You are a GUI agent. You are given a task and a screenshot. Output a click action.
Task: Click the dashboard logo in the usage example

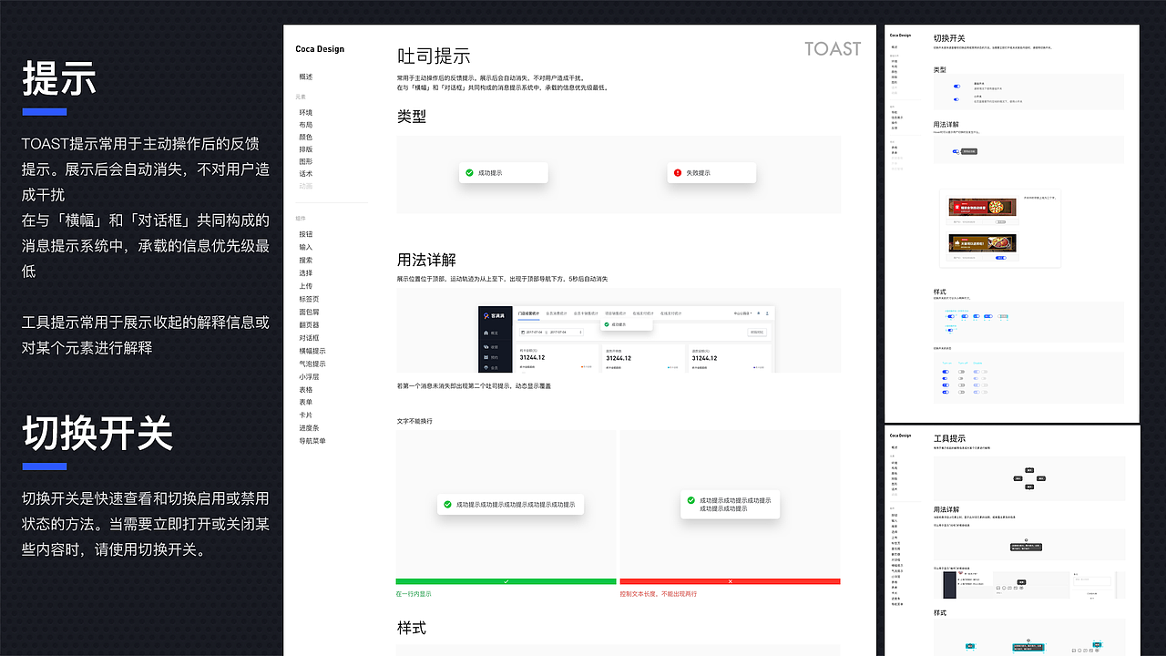tap(495, 316)
